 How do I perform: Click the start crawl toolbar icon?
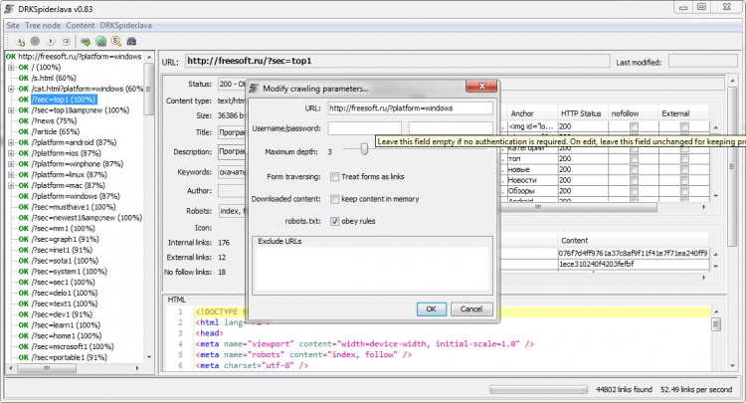click(x=21, y=41)
